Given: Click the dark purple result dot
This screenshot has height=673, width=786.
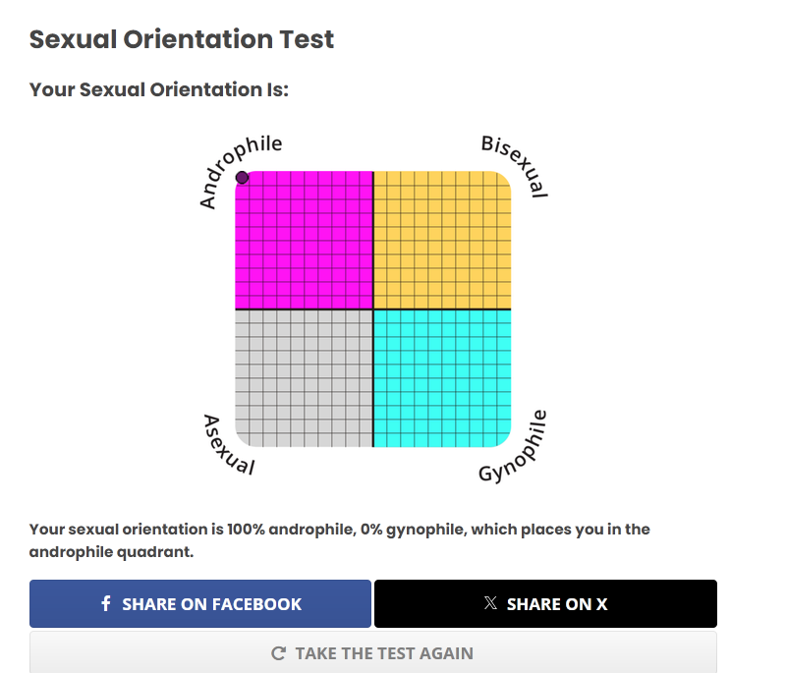Looking at the screenshot, I should [x=242, y=178].
